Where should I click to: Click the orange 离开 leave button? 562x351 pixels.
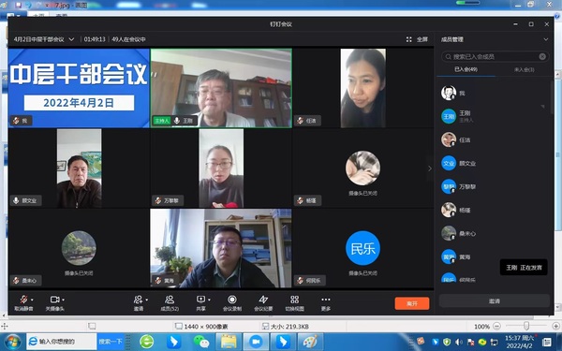pos(412,303)
